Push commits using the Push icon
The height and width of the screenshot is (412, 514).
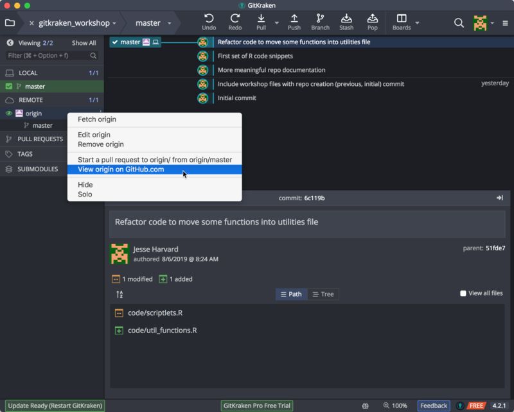coord(294,18)
